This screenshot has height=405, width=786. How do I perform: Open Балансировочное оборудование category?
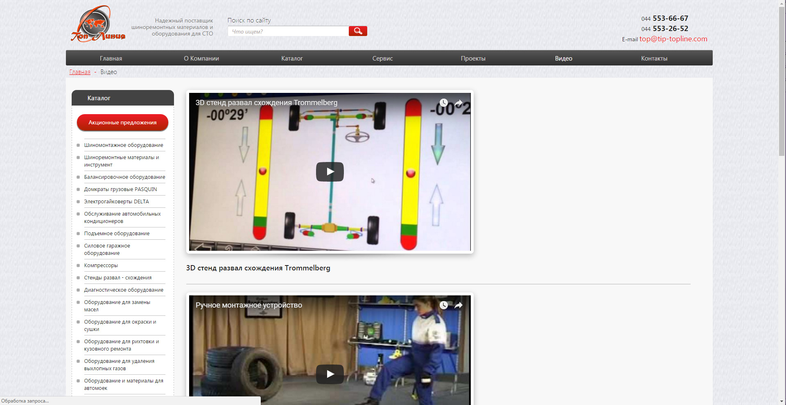point(124,177)
